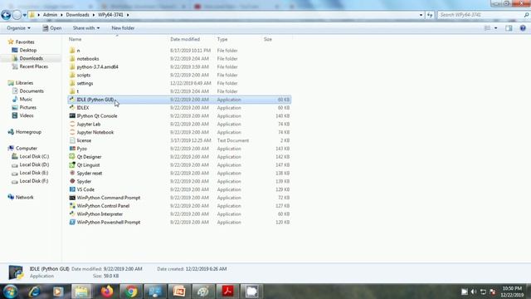Viewport: 531px width, 299px height.
Task: Select the WinPython Interpreter icon
Action: coord(72,214)
